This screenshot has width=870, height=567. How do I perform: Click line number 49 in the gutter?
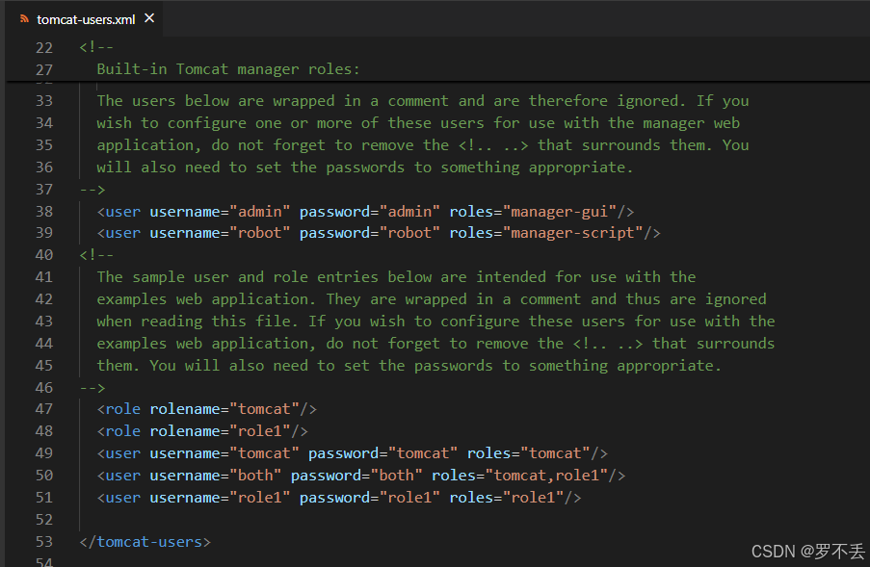pos(43,453)
